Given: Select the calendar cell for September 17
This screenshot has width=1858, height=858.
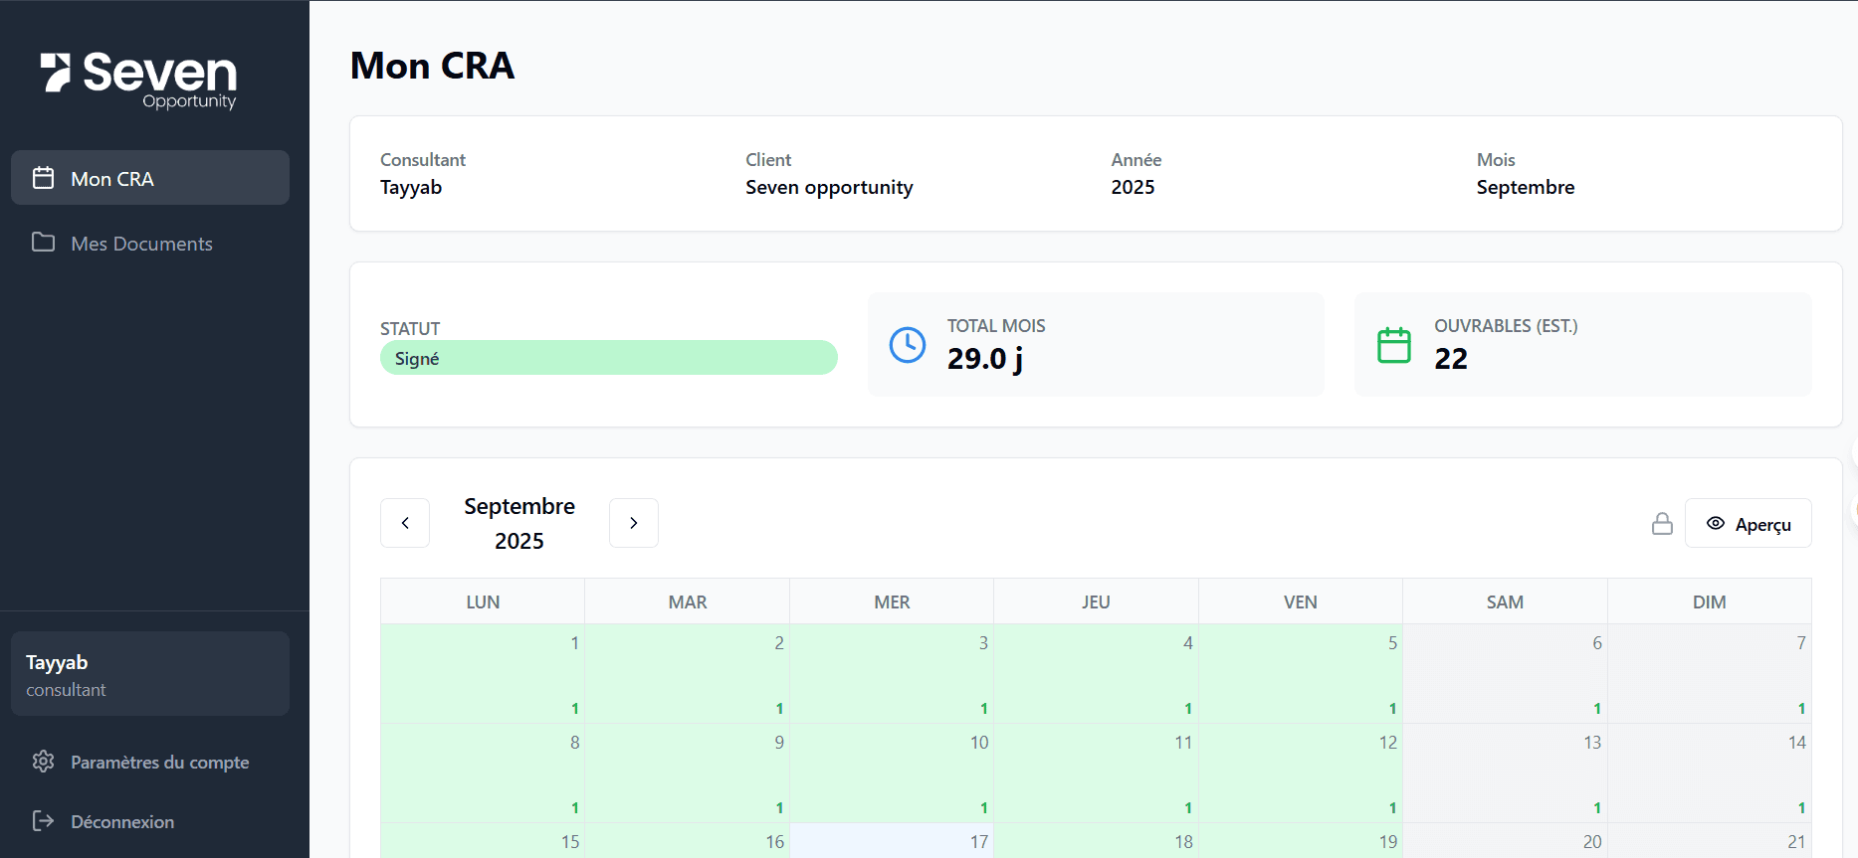Looking at the screenshot, I should pos(892,841).
